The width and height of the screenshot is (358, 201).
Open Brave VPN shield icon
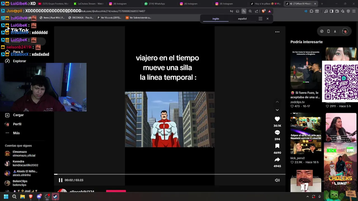(x=348, y=11)
